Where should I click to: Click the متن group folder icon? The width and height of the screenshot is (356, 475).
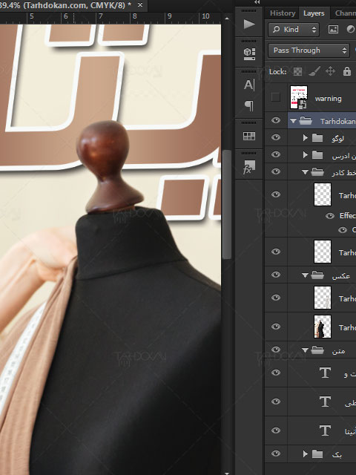point(317,350)
